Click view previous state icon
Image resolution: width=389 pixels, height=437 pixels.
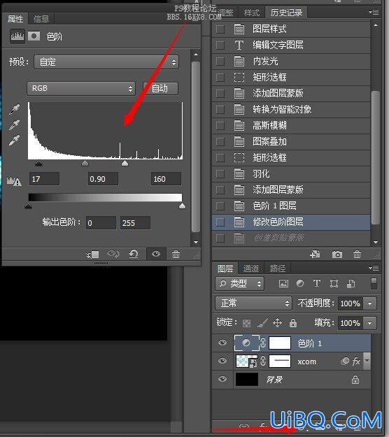click(113, 254)
